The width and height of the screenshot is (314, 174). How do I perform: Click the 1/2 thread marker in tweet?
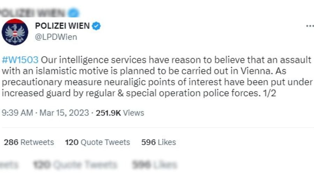pyautogui.click(x=270, y=93)
